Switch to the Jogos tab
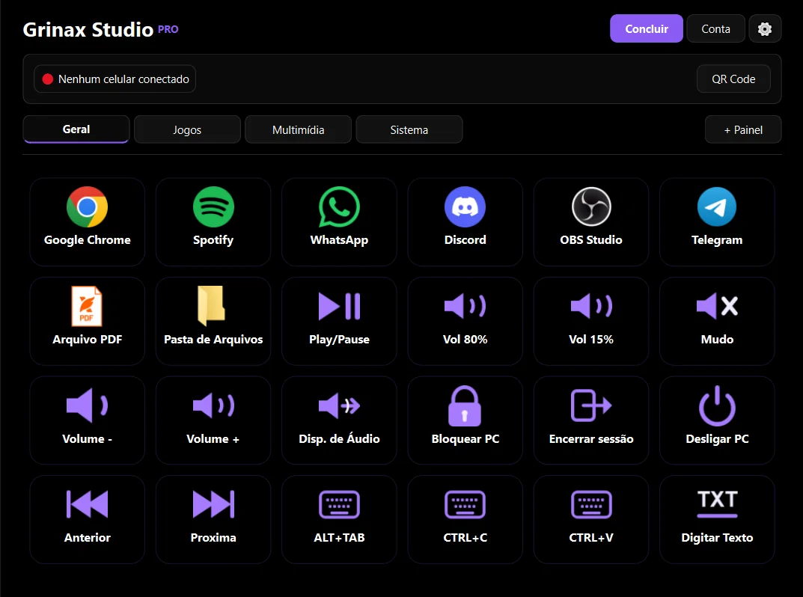The image size is (803, 597). 187,129
